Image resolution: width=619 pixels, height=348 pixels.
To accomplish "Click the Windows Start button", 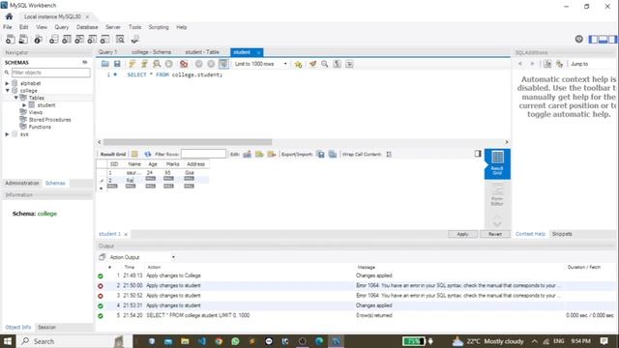I will tap(8, 341).
